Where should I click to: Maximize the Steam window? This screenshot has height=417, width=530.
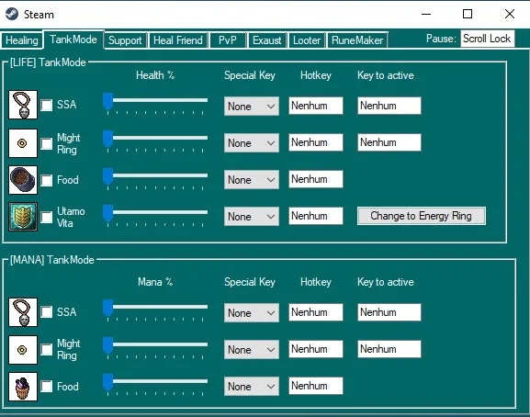pyautogui.click(x=468, y=14)
